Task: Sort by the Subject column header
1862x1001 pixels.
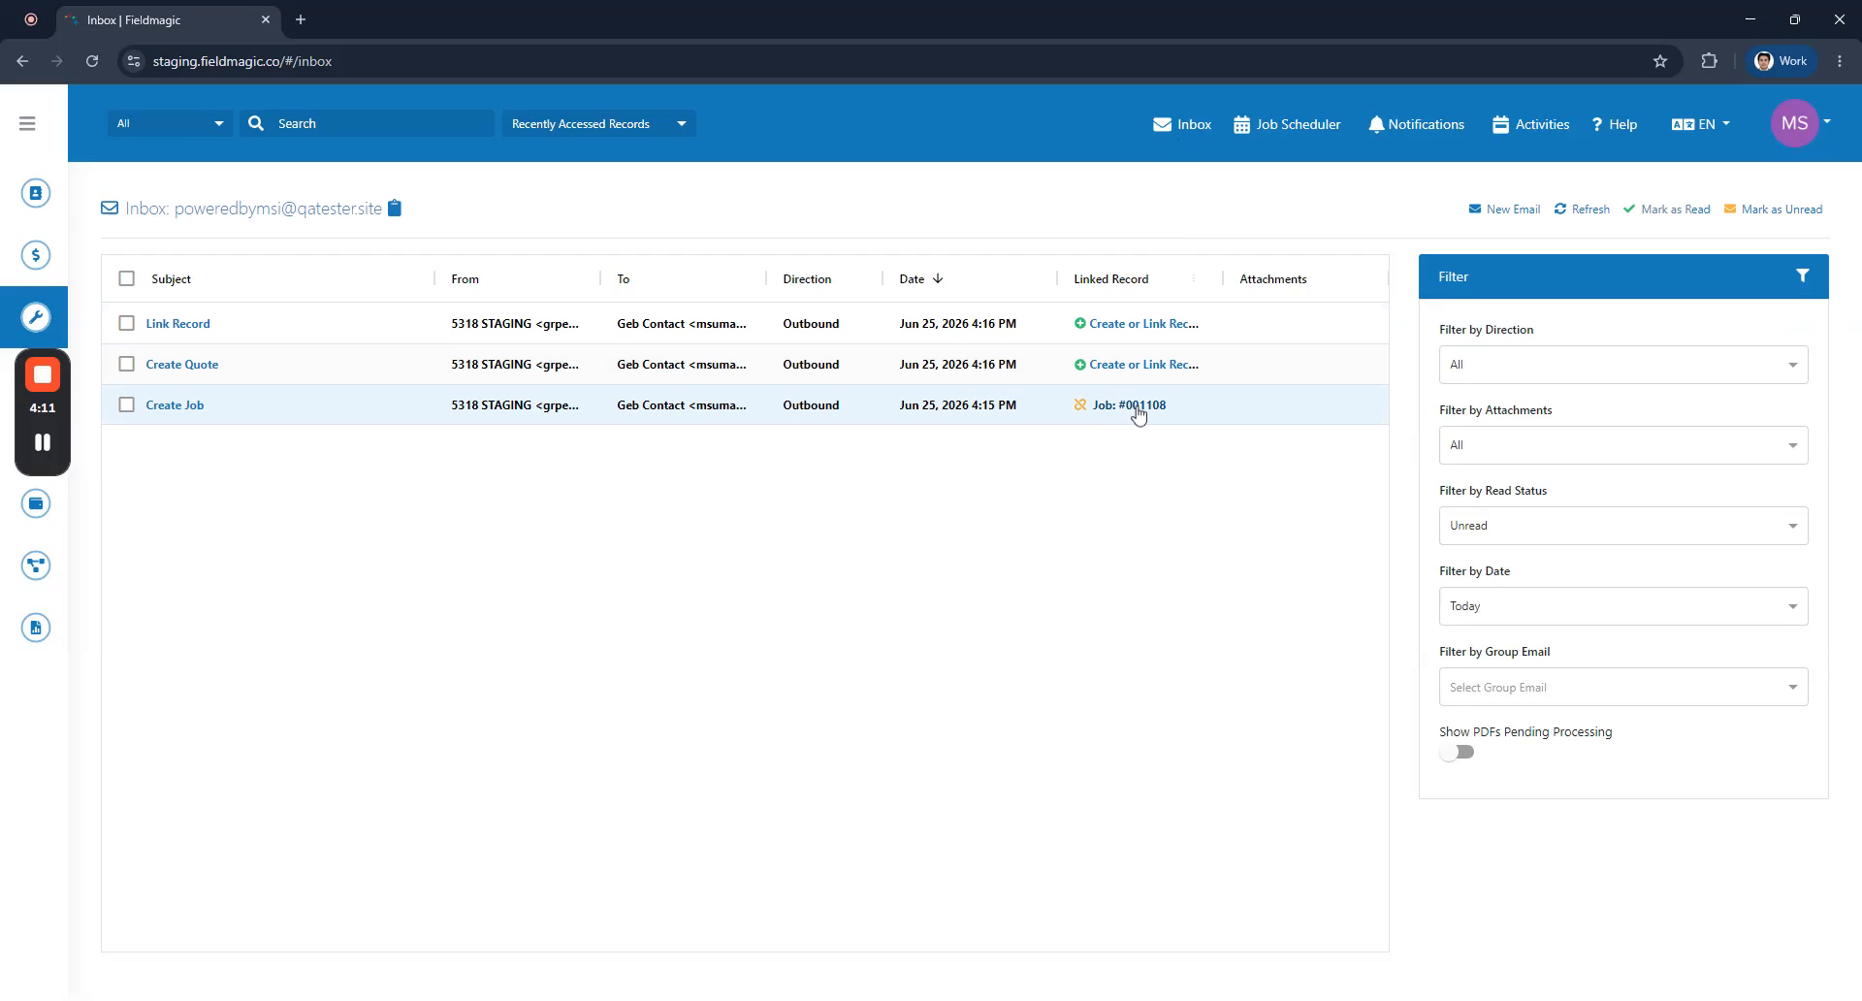Action: tap(171, 279)
